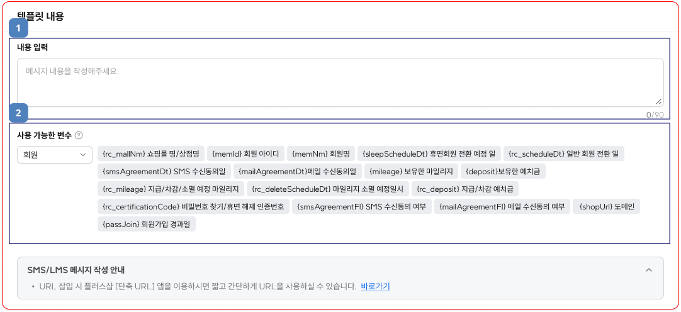This screenshot has height=312, width=681.
Task: Click the help icon beside 사용 가능한 변수
Action: pyautogui.click(x=79, y=135)
